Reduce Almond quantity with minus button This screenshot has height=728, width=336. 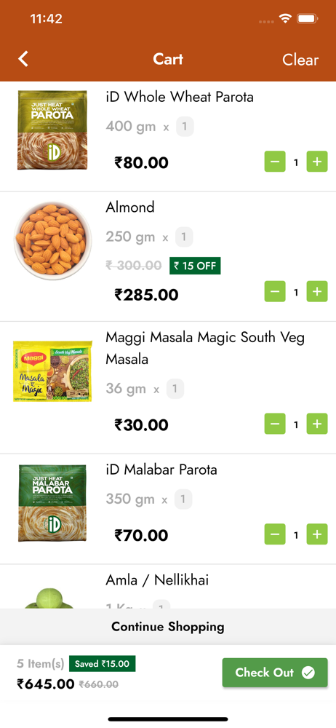pyautogui.click(x=275, y=292)
